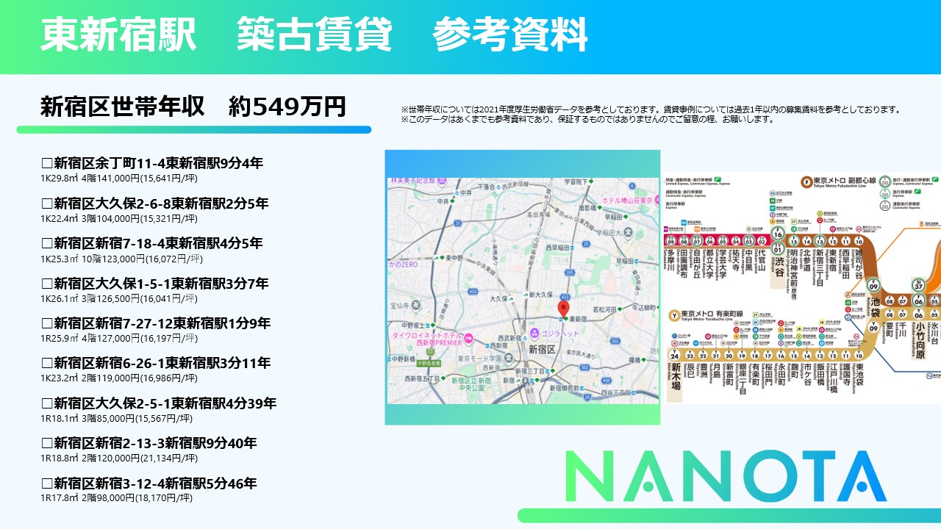Click the gradient bar under income heading
941x529 pixels.
(x=193, y=129)
